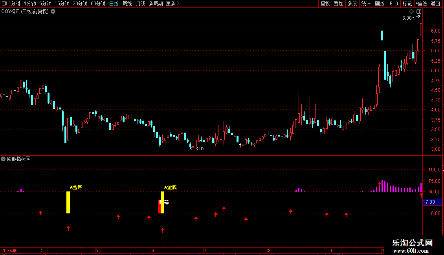Click the month 5 marker on time axis

[97, 251]
